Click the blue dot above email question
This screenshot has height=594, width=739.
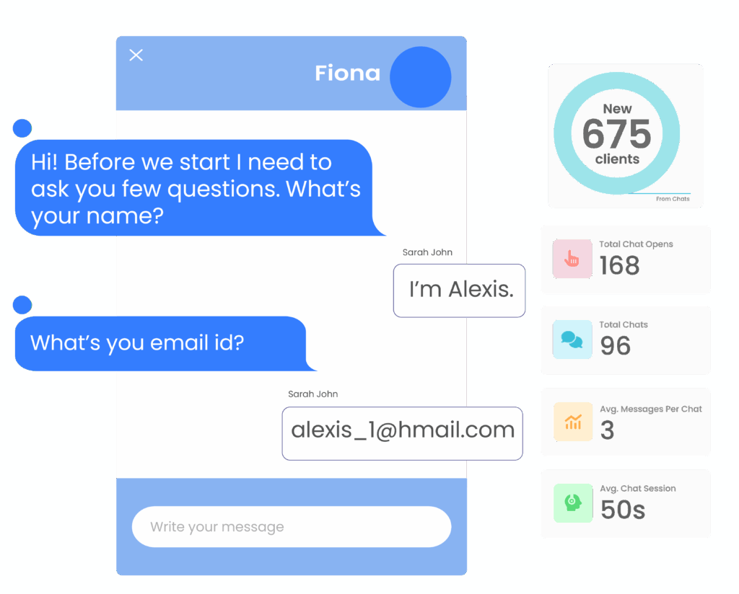[22, 305]
